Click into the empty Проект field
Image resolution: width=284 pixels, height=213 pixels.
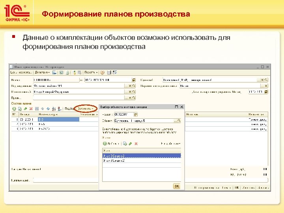[79, 98]
